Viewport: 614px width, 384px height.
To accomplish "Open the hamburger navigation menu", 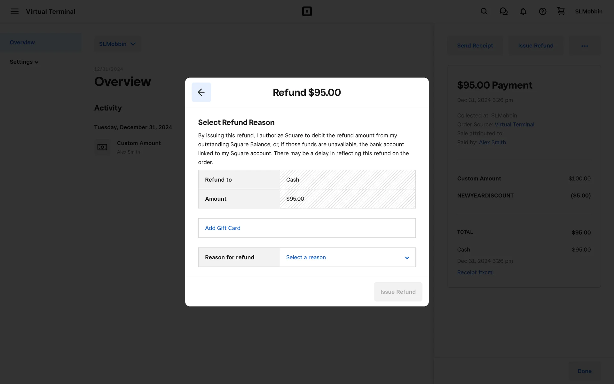I will (x=14, y=12).
